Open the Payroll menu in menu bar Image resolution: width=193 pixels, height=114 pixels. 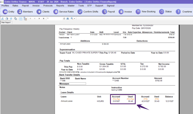pos(25,6)
